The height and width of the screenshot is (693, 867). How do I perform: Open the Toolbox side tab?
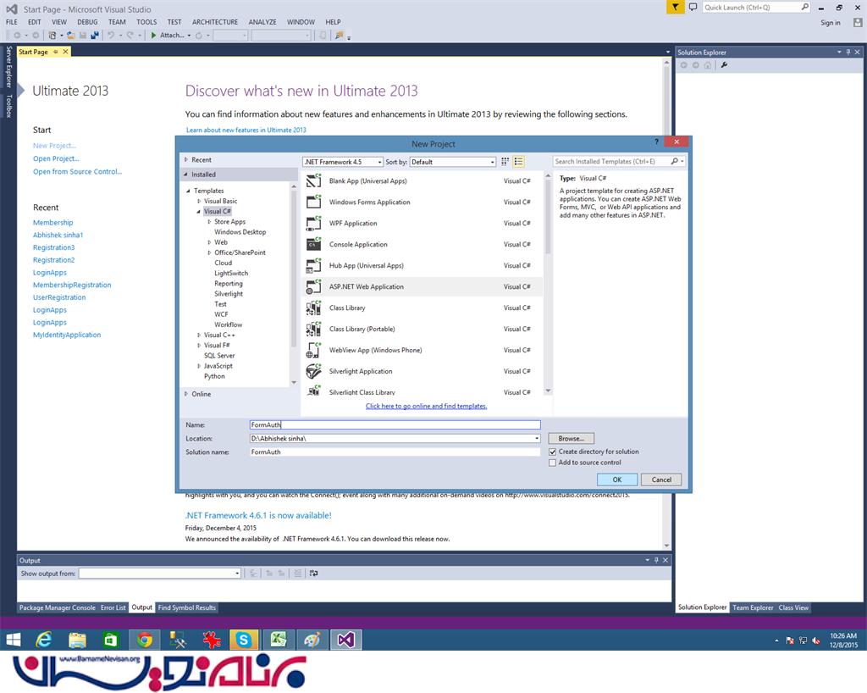(x=8, y=106)
